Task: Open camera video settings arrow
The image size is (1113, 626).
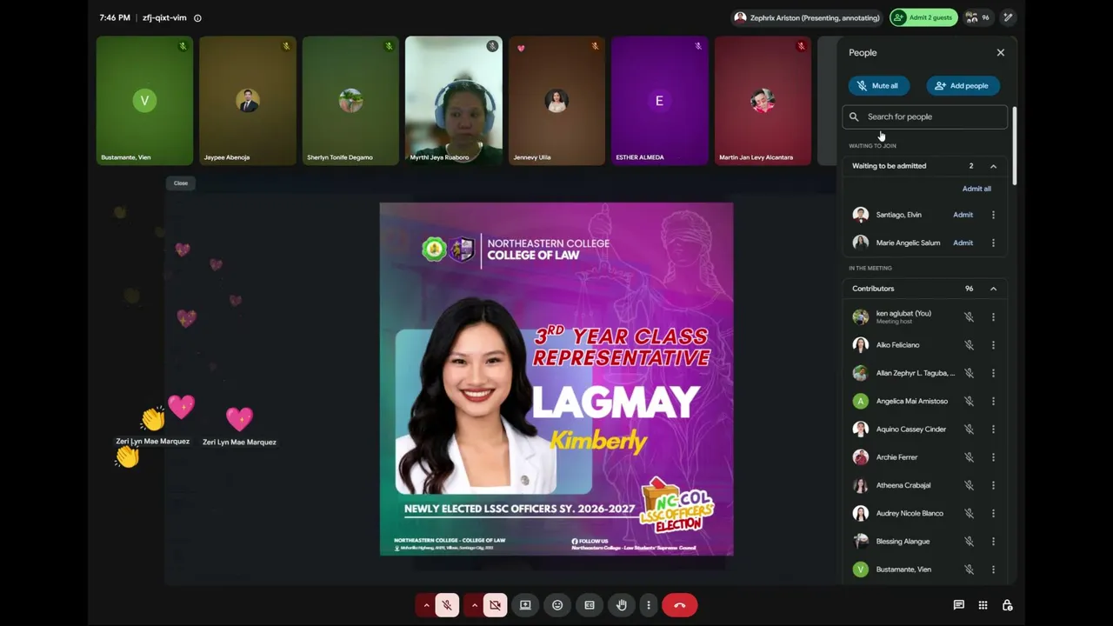Action: pos(474,605)
